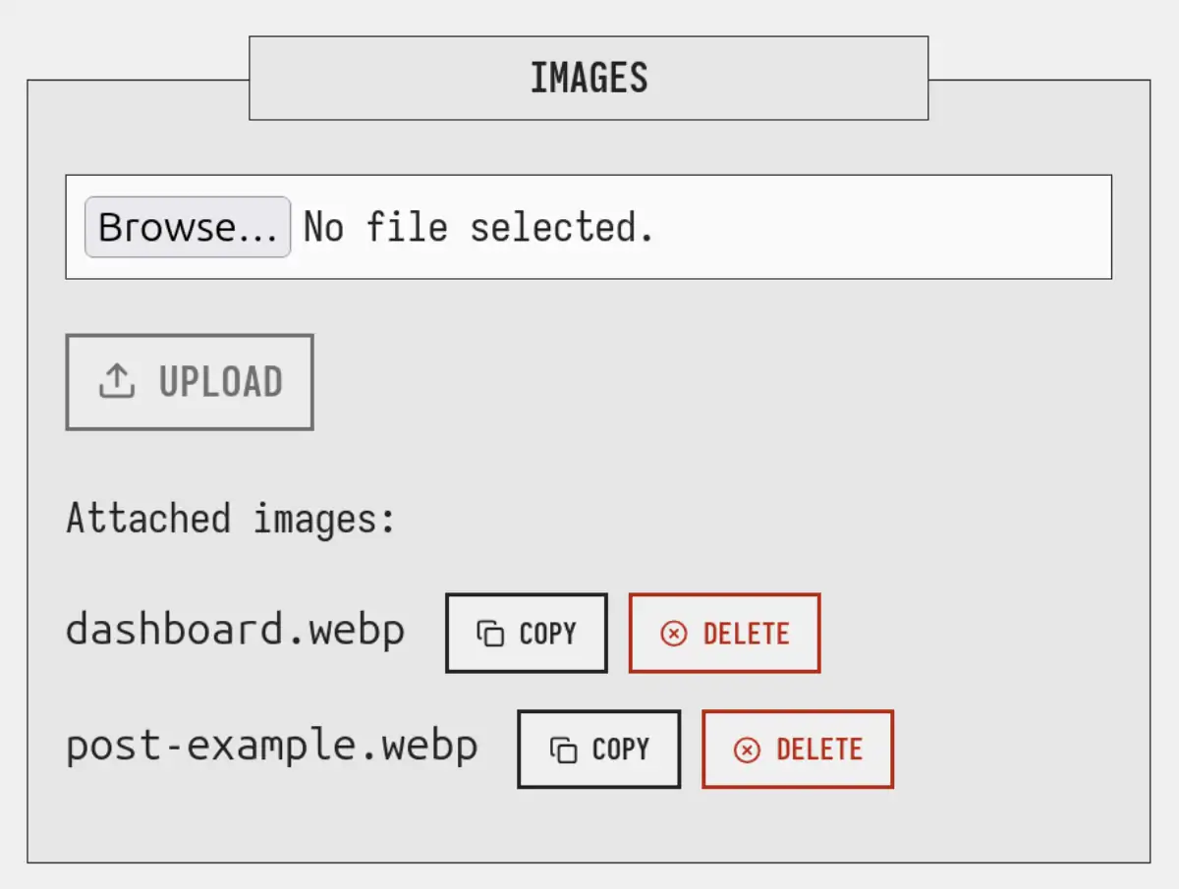
Task: Click the empty area of the file input
Action: (x=884, y=228)
